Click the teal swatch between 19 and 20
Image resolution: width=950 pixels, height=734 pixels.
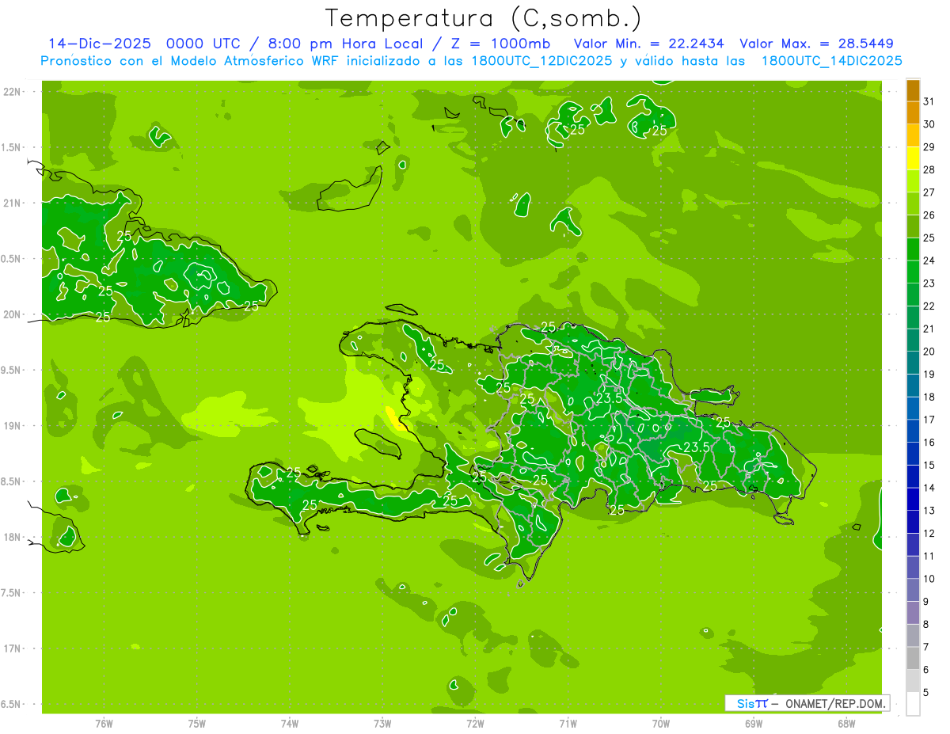[x=913, y=363]
